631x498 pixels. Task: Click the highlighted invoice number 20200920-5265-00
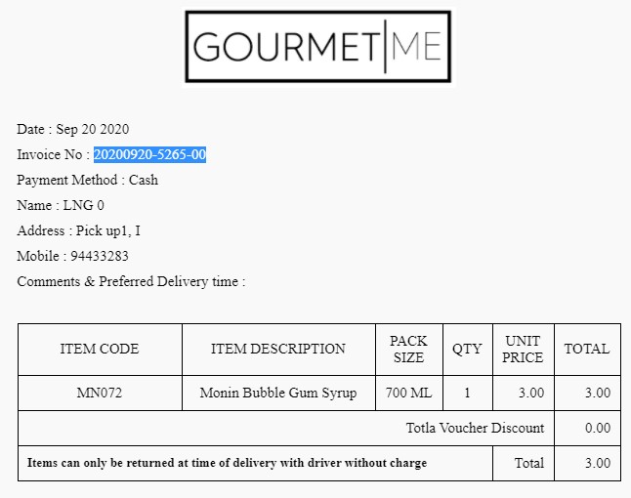pos(149,154)
